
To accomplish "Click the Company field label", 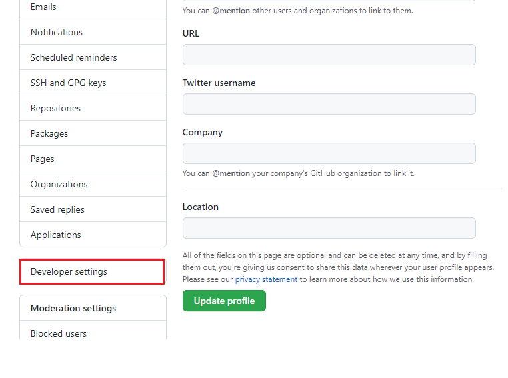I will [x=203, y=132].
